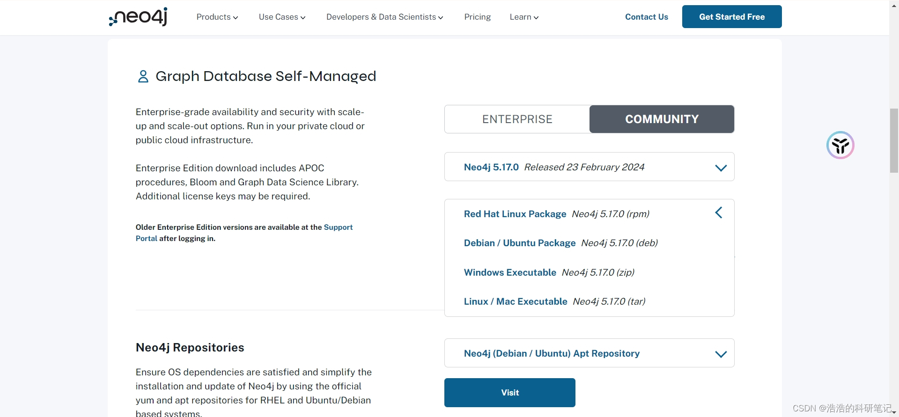
Task: Open Developers & Data Scientists menu
Action: coord(384,17)
